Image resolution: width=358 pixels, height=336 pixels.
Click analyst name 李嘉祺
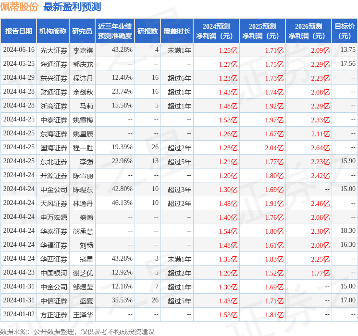[x=83, y=50]
